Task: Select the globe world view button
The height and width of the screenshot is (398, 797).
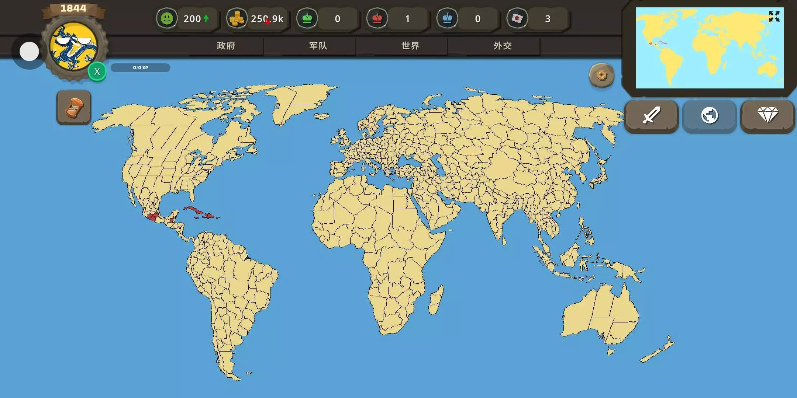Action: (709, 115)
